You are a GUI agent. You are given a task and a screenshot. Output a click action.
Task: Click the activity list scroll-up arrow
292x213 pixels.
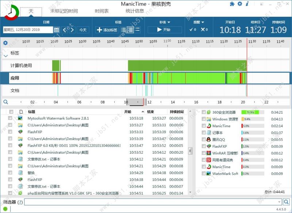(190, 111)
